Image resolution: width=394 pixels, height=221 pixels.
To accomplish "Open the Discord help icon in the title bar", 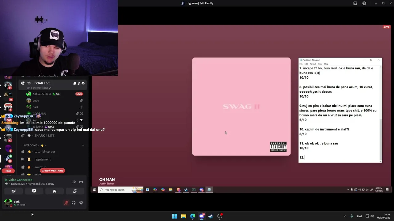I will point(364,3).
